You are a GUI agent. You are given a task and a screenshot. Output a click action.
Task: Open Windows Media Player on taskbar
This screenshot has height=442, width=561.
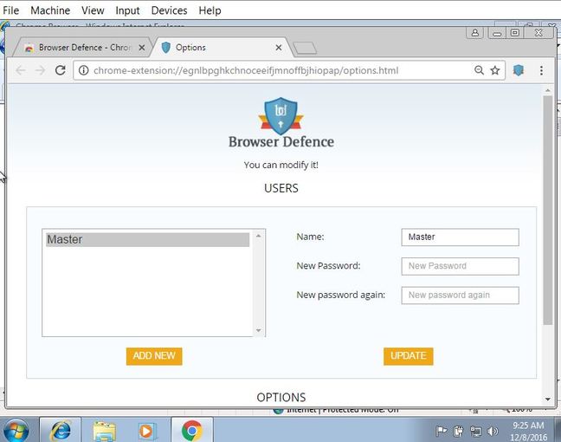click(147, 431)
